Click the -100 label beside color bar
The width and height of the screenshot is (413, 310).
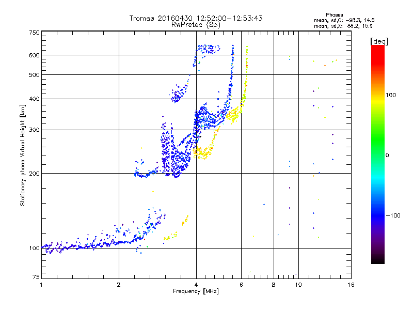click(x=393, y=215)
